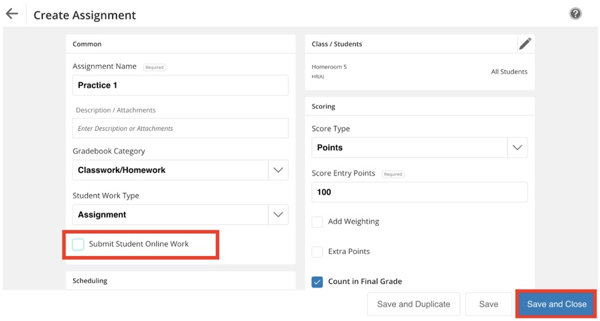Click the Scheduling section header
Viewport: 600px width, 321px height.
pyautogui.click(x=90, y=280)
